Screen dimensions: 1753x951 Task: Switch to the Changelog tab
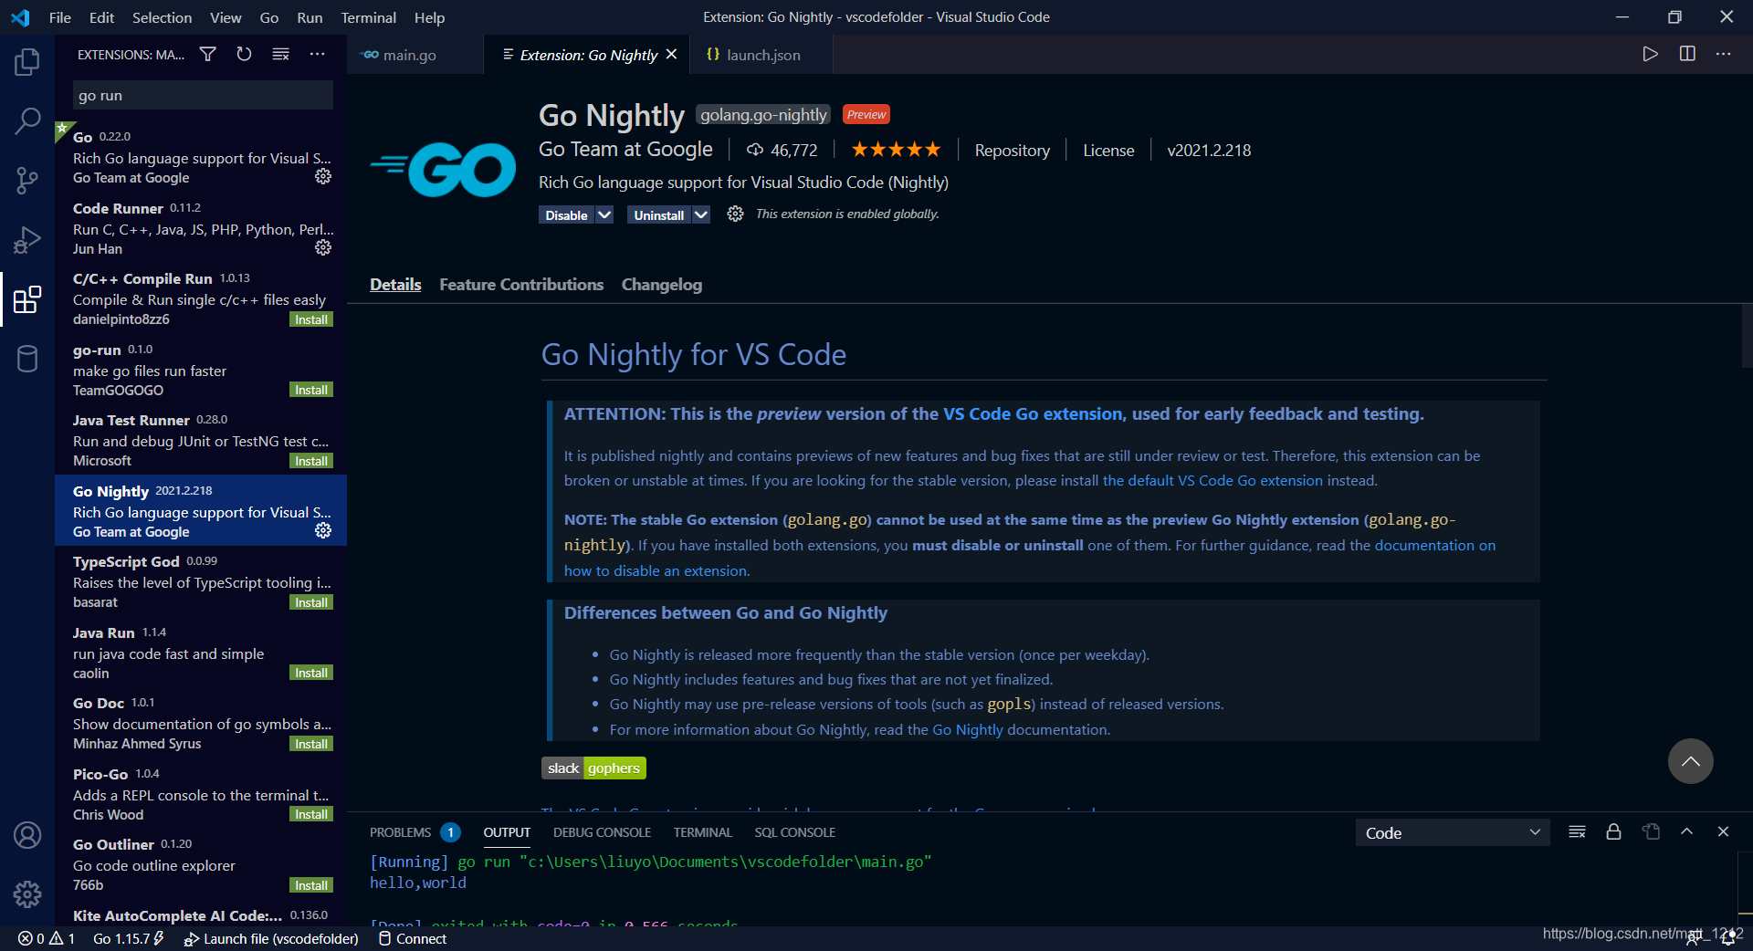tap(662, 285)
